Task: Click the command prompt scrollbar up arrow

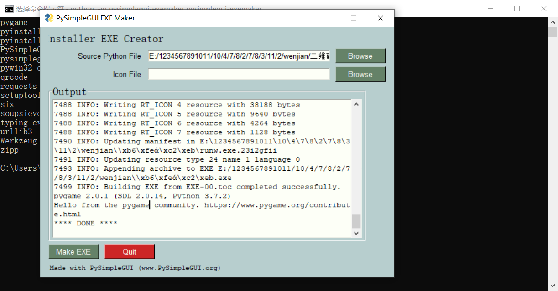Action: coord(553,22)
